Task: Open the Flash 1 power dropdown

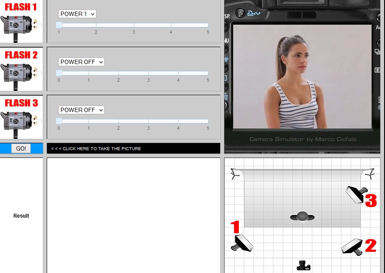Action: click(x=77, y=14)
